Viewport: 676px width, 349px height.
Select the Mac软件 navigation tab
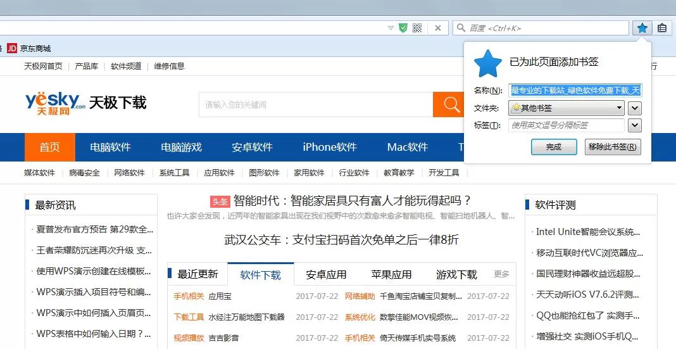[408, 147]
